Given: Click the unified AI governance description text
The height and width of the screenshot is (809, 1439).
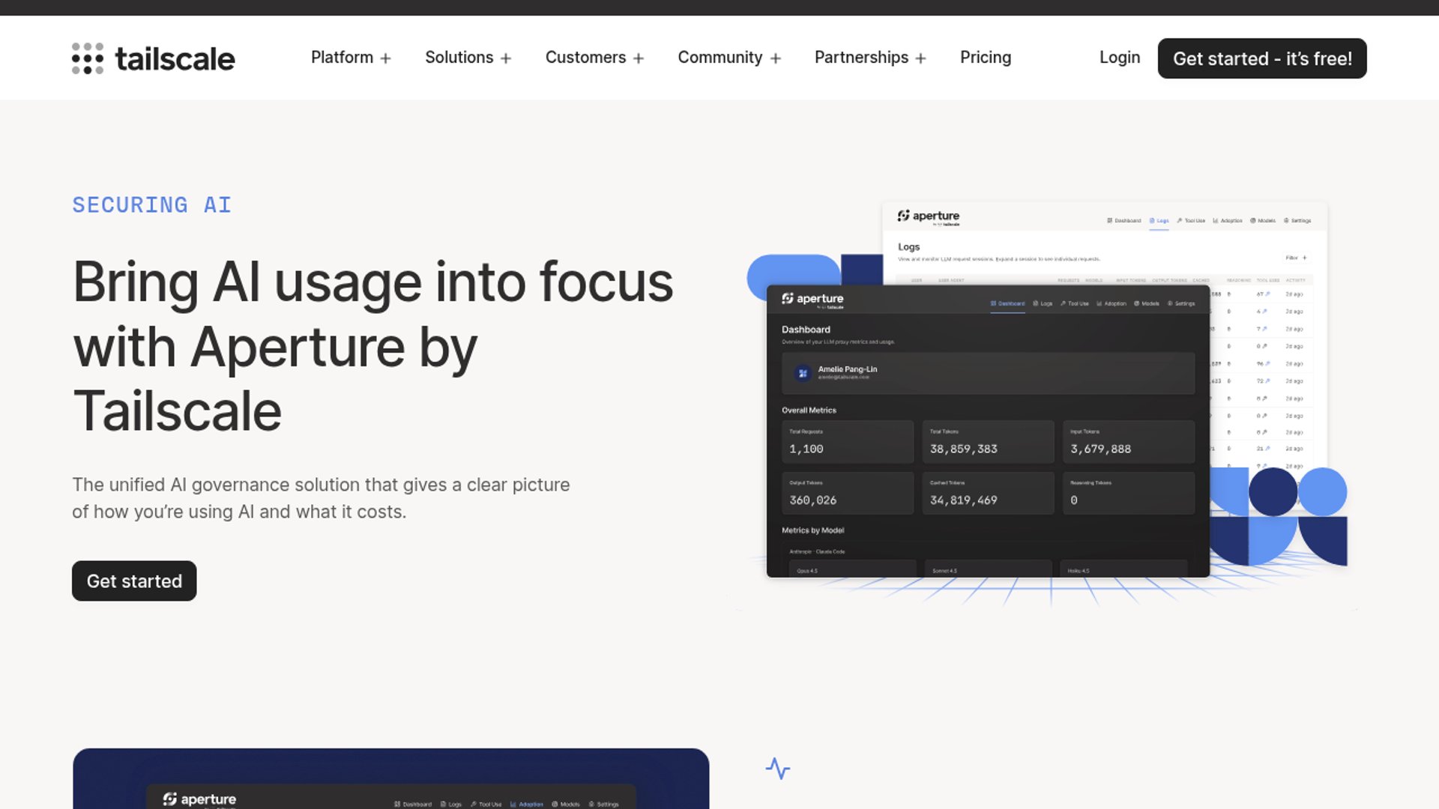Looking at the screenshot, I should pos(321,498).
